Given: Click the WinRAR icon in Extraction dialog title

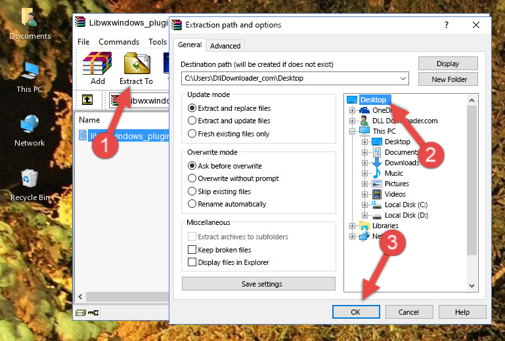Looking at the screenshot, I should click(177, 25).
